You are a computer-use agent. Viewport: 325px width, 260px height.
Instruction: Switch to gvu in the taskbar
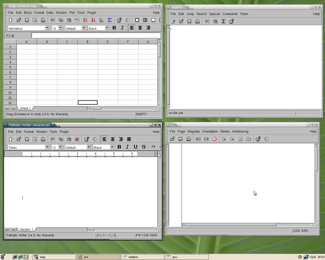pos(187,257)
